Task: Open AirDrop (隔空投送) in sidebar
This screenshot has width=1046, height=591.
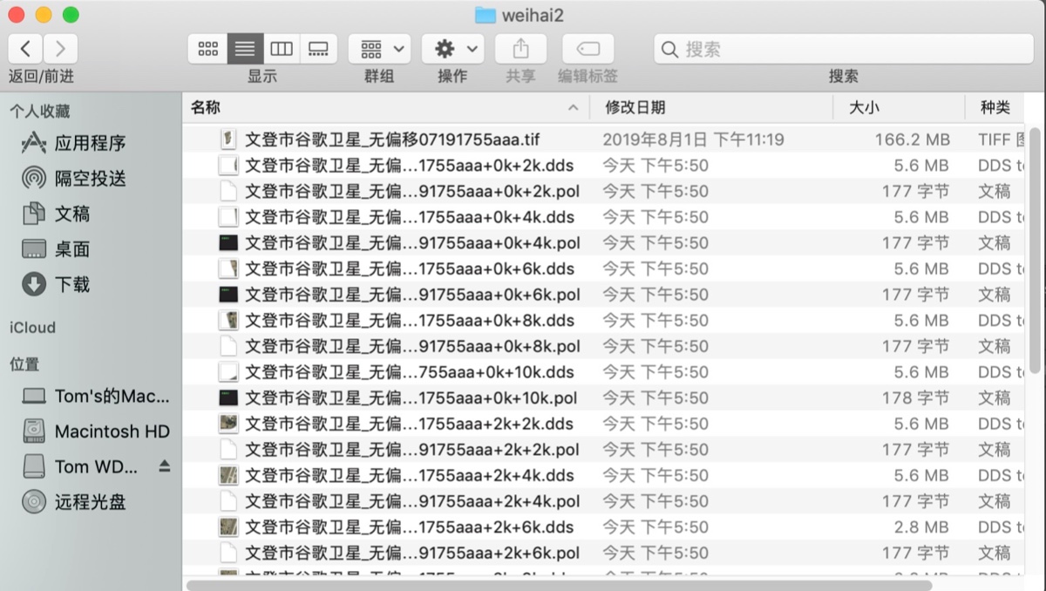Action: [x=89, y=179]
